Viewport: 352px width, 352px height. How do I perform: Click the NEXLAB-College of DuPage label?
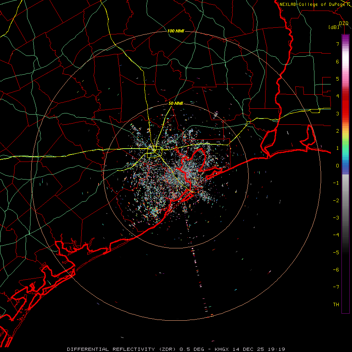click(x=312, y=4)
